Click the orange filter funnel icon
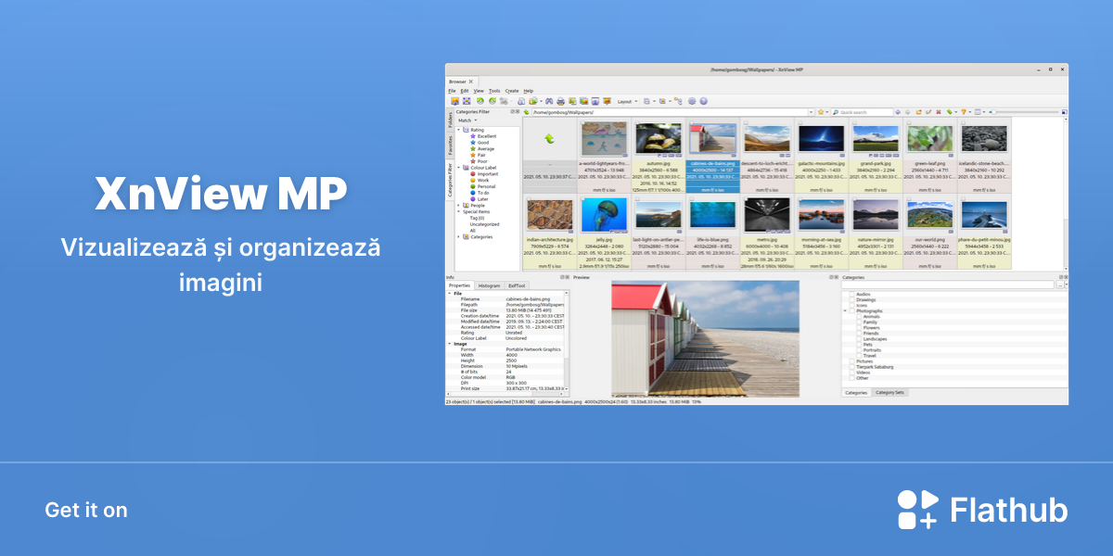1113x556 pixels. point(964,112)
